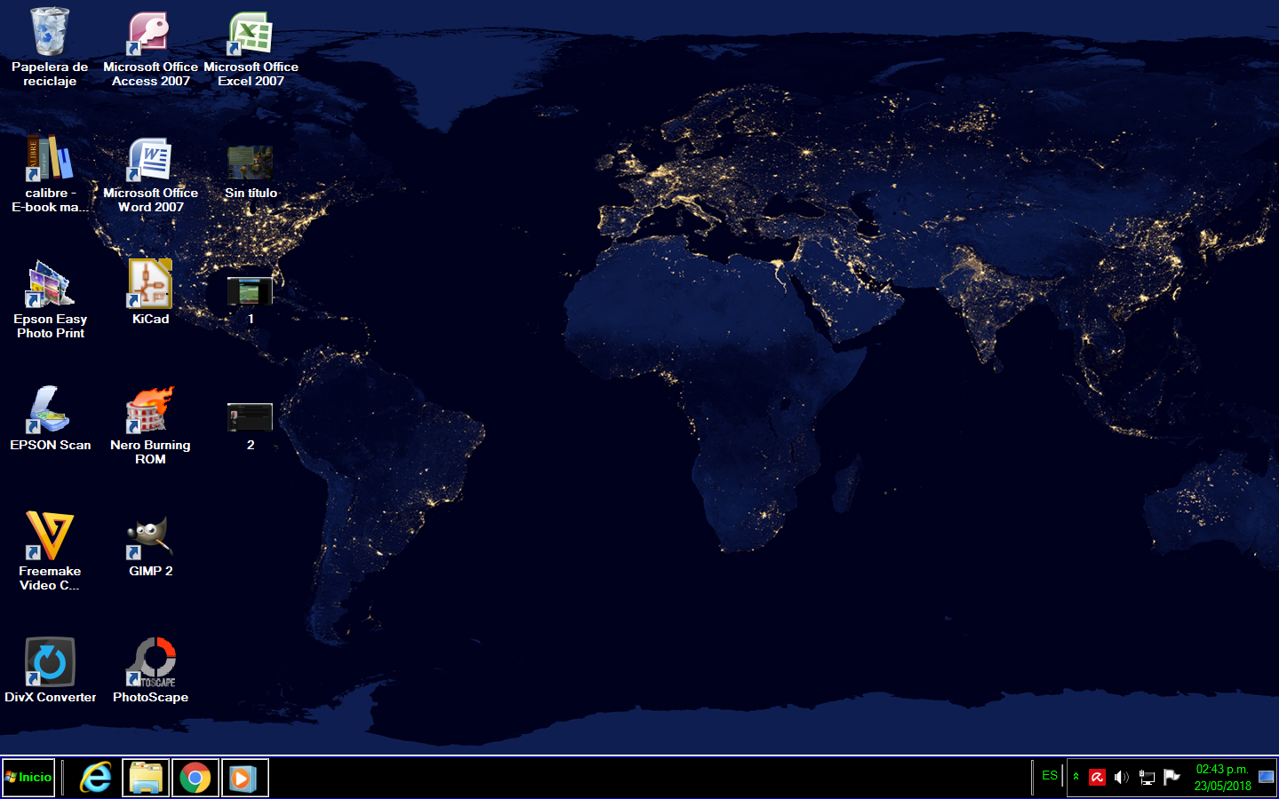Select the calibre E-book management icon

(50, 173)
